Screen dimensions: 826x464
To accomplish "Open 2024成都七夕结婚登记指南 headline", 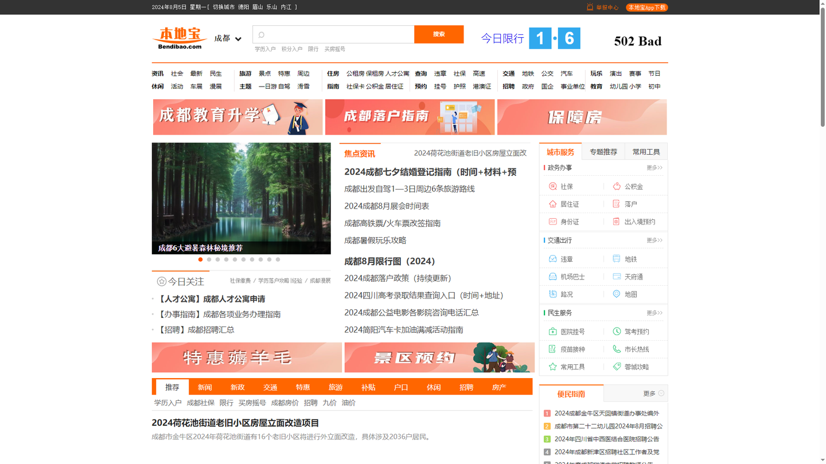I will pyautogui.click(x=430, y=172).
